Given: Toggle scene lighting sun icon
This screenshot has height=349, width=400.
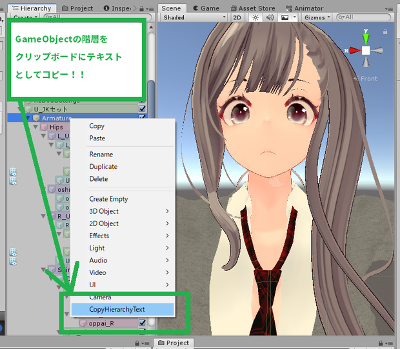Looking at the screenshot, I should (x=255, y=17).
